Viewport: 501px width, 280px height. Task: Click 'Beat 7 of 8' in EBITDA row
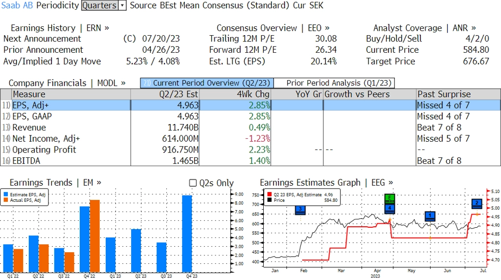[439, 161]
